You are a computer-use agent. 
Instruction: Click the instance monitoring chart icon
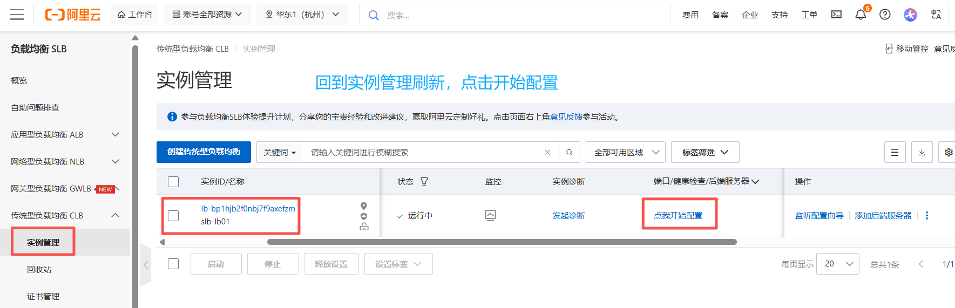coord(490,215)
